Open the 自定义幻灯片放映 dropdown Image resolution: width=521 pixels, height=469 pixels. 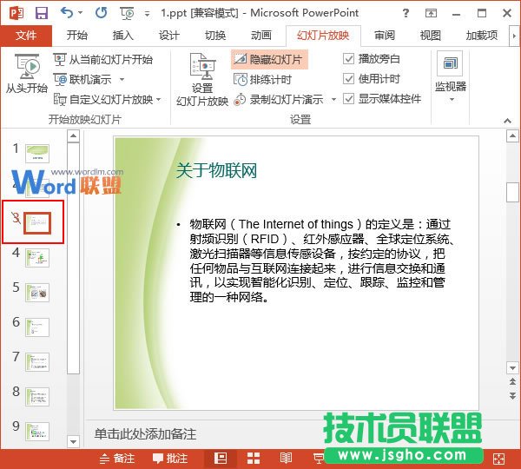[159, 100]
